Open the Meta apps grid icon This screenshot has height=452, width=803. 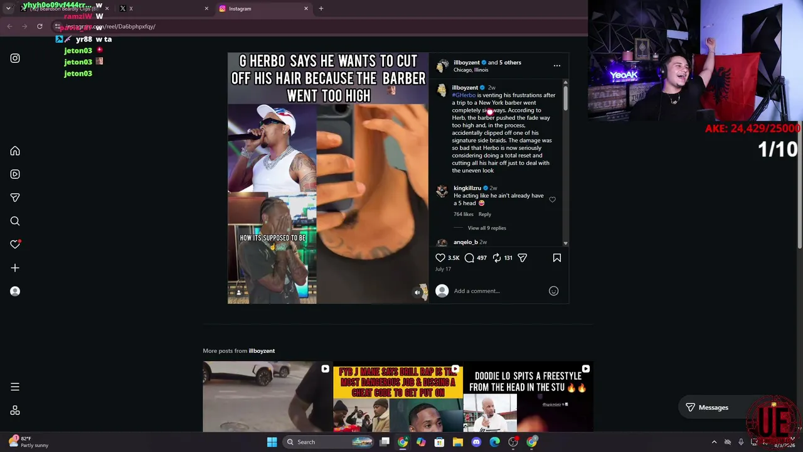[15, 411]
